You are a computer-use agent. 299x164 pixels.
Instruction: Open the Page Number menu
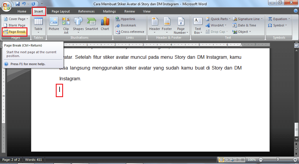tap(181, 26)
